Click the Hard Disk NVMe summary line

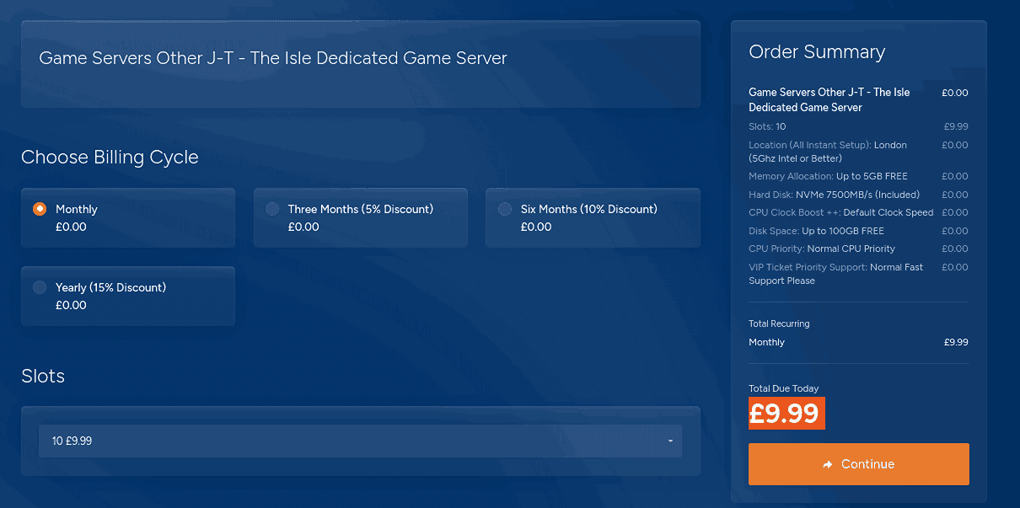pyautogui.click(x=834, y=195)
